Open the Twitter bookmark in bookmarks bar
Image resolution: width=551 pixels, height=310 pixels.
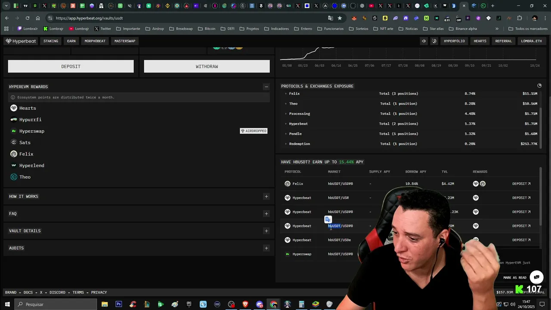(103, 29)
